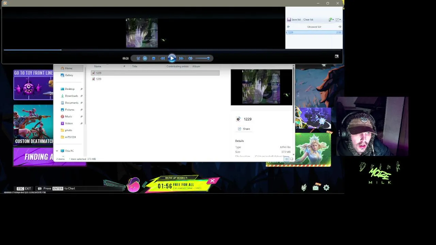The height and width of the screenshot is (245, 436).
Task: Open game settings via the gear icon
Action: [326, 187]
